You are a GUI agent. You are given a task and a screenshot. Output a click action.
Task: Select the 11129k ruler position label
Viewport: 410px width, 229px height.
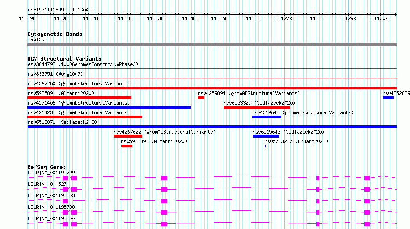[348, 18]
